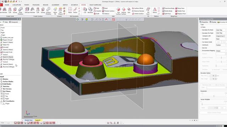This screenshot has width=227, height=127.
Task: Select the Iso-Line option
Action: tap(204, 48)
